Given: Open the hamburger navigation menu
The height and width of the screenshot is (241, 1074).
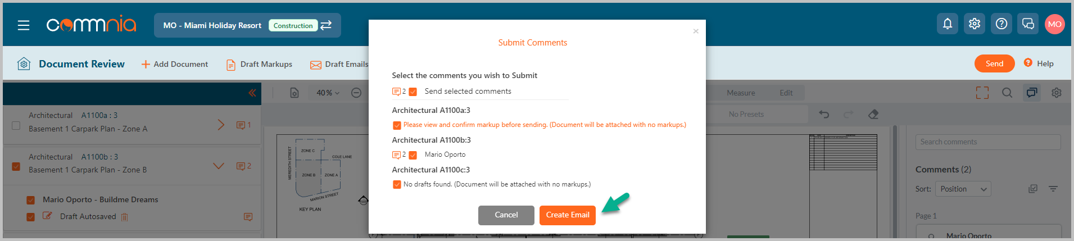Looking at the screenshot, I should click(x=24, y=25).
